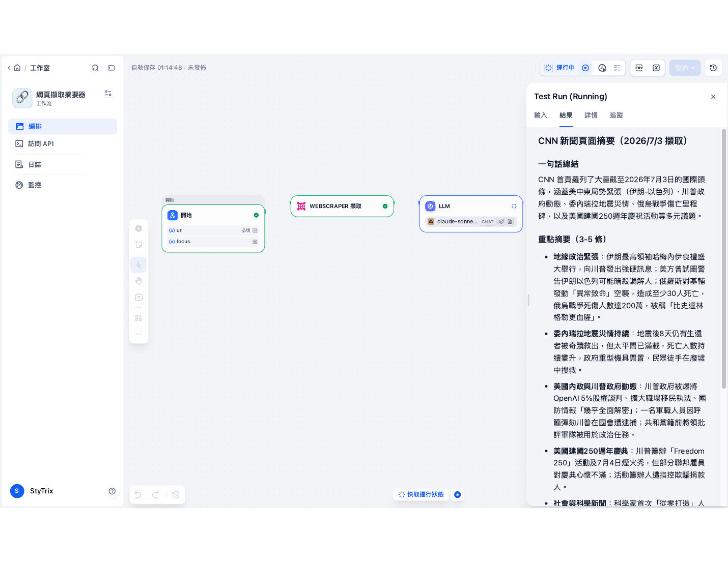Screen dimensions: 728x562
Task: Click the 開始 node user icon
Action: click(x=173, y=215)
